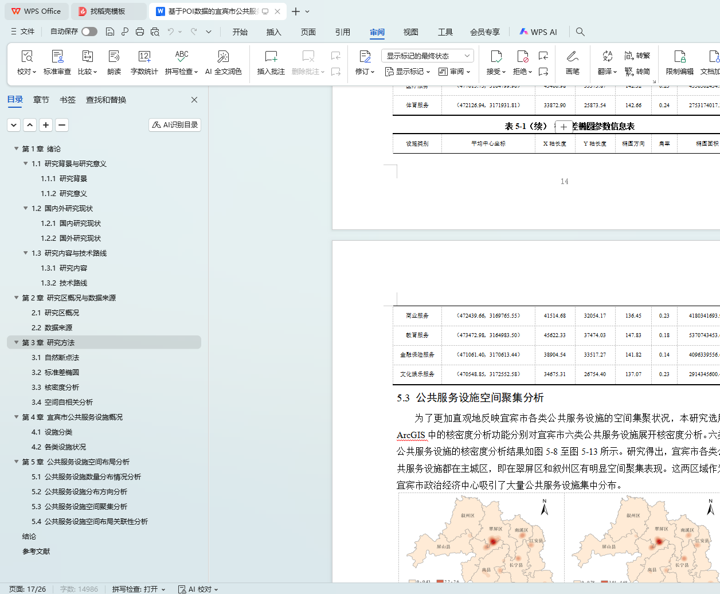Start 朗读 read-aloud tool
The image size is (720, 594).
click(114, 57)
